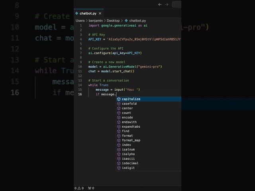Viewport: 255px width, 191px height.
Task: Choose the format_map completion item
Action: tap(149, 140)
